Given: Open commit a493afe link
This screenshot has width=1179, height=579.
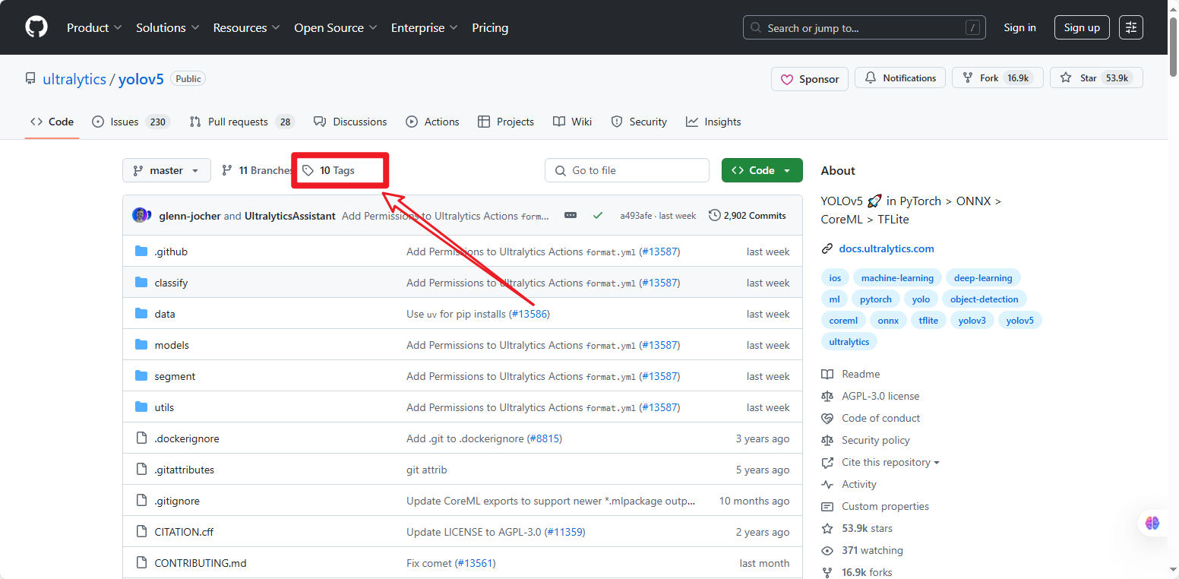Looking at the screenshot, I should click(x=637, y=216).
